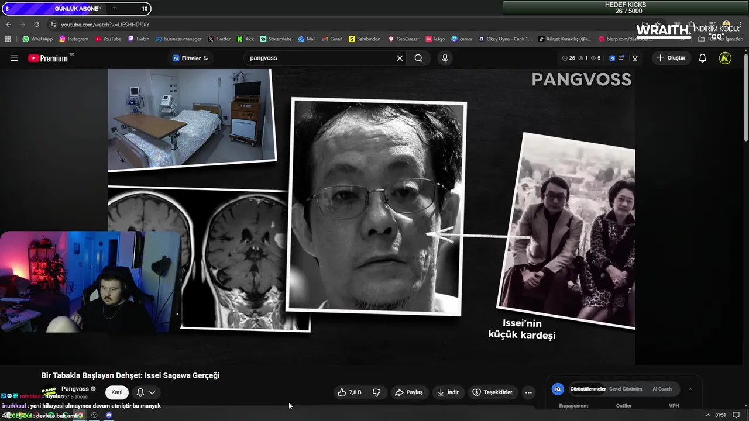This screenshot has height=421, width=749.
Task: Like the video showing 7,8 B
Action: (x=350, y=392)
